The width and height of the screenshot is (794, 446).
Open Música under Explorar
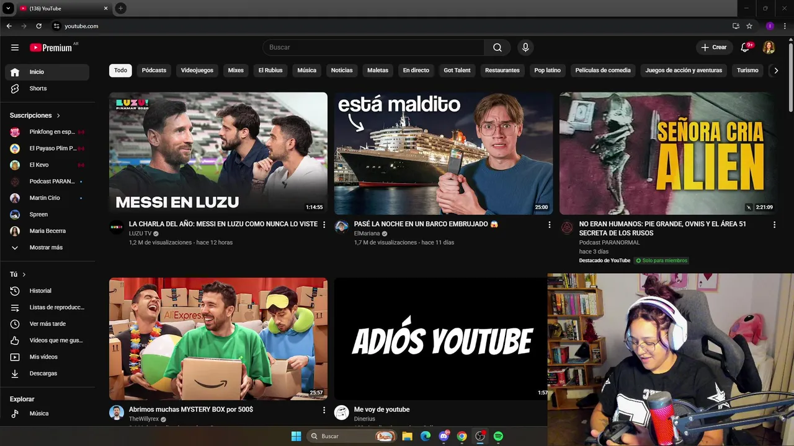click(47, 413)
